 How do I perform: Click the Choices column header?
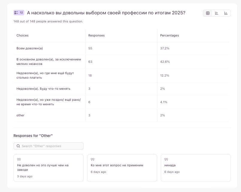pyautogui.click(x=22, y=35)
